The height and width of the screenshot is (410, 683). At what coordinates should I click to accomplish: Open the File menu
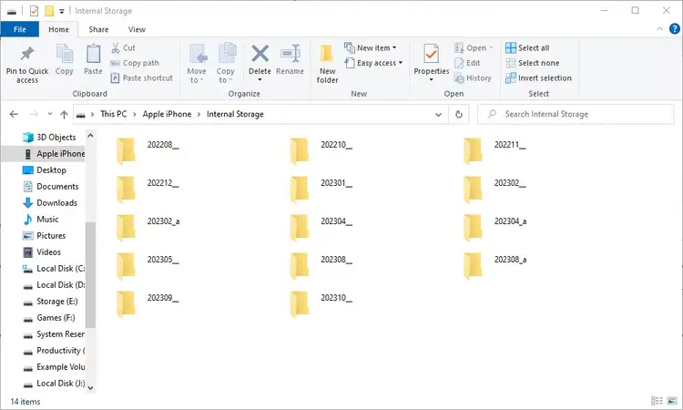click(x=20, y=29)
